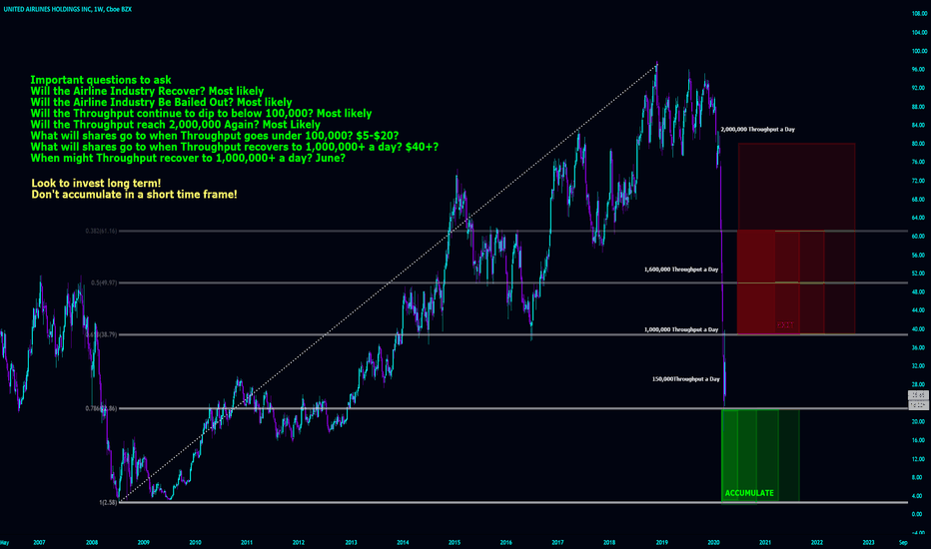
Task: Click the 2011 label on time axis
Action: [x=247, y=542]
